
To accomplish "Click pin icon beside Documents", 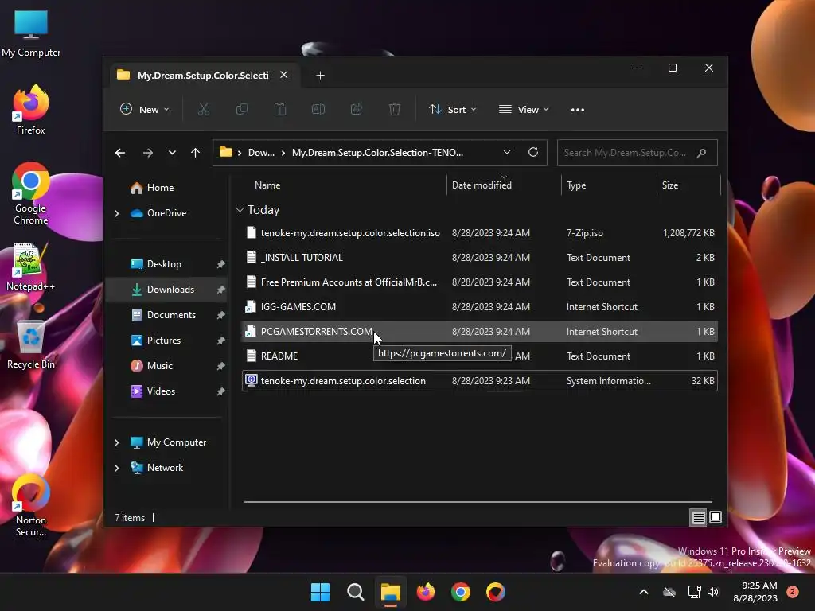I will 221,315.
